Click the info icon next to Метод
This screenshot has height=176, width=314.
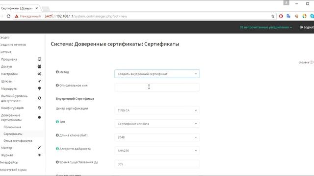(57, 72)
